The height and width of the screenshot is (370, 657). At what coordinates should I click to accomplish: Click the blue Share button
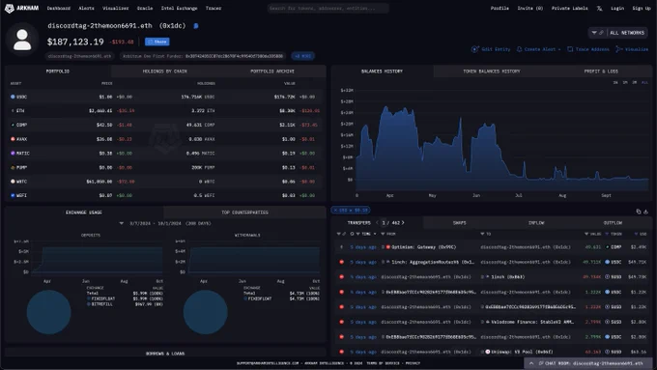click(157, 42)
